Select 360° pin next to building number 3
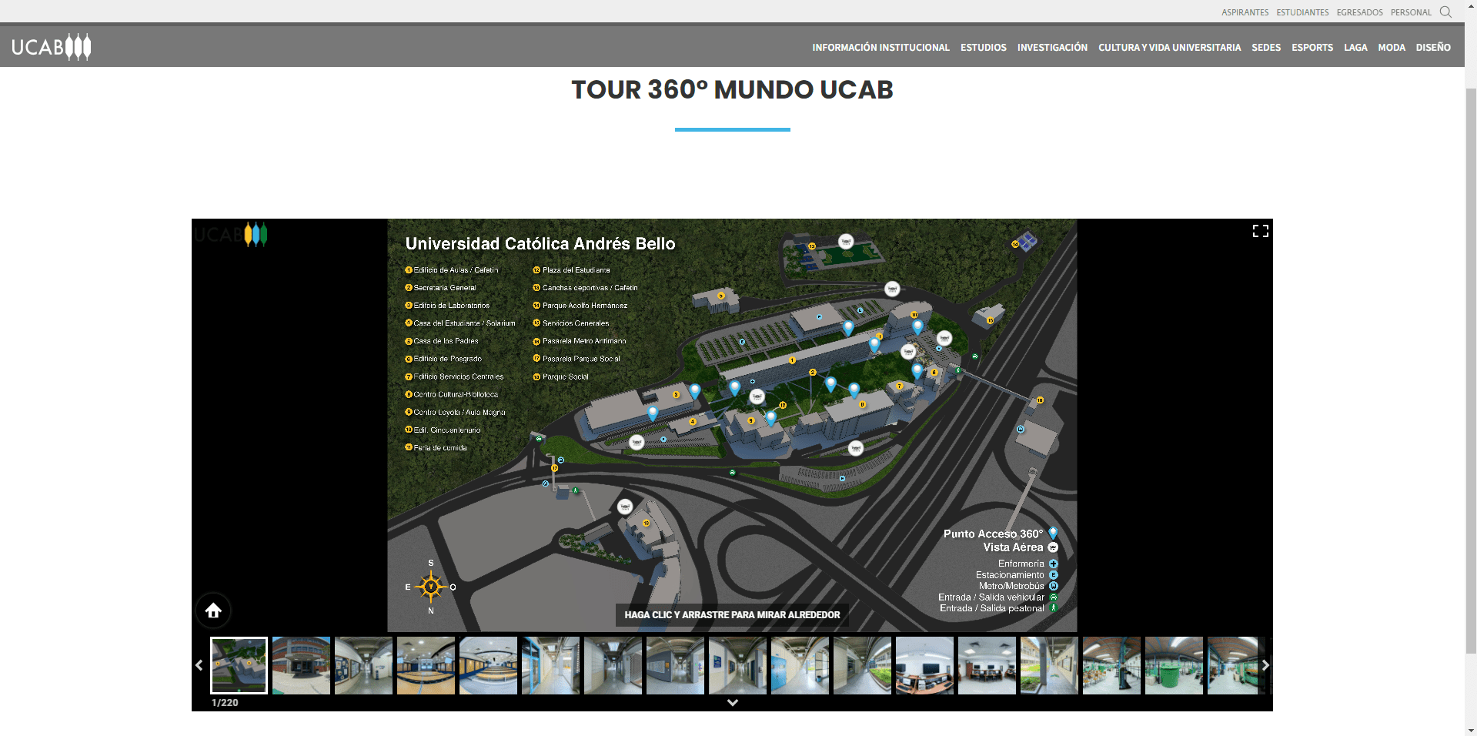 pyautogui.click(x=694, y=390)
